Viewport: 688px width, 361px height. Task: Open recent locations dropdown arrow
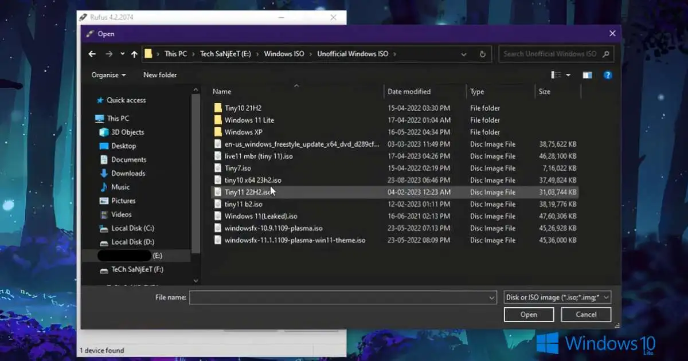point(122,54)
